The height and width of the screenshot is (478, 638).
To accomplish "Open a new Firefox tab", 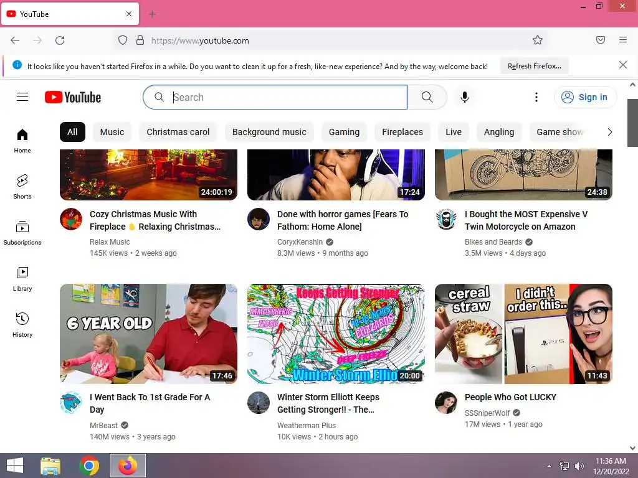I will (153, 14).
